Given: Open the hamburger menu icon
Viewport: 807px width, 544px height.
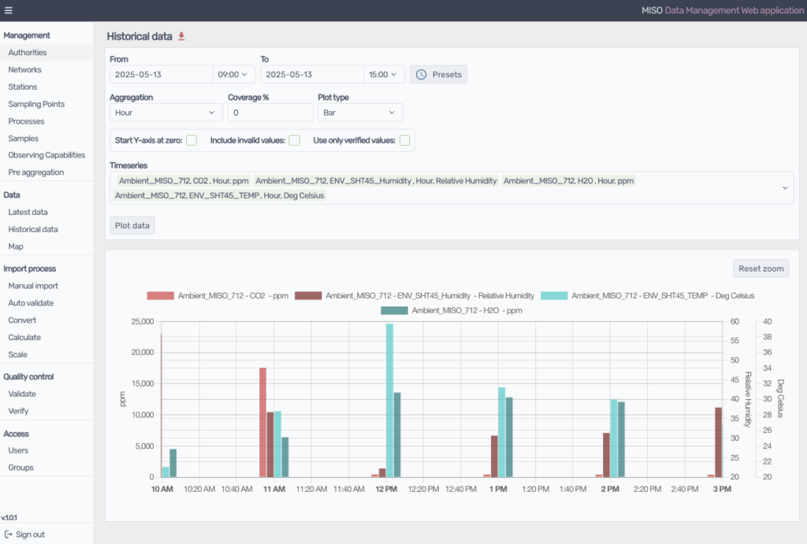Looking at the screenshot, I should click(9, 10).
